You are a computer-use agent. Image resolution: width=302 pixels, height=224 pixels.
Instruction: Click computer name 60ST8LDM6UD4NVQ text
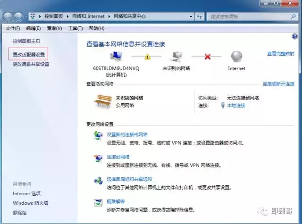coord(116,68)
